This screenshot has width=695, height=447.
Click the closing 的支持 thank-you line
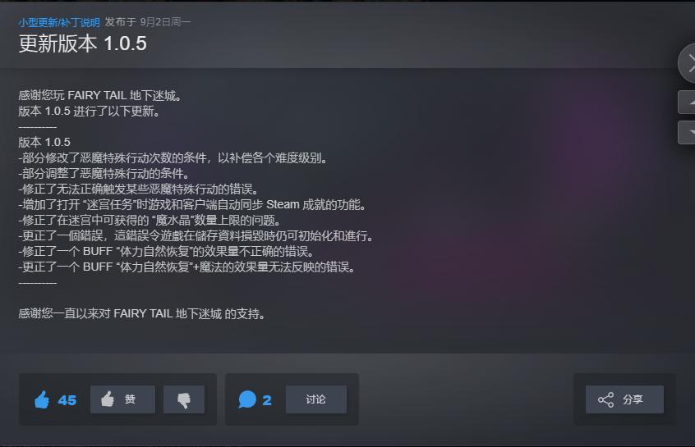point(142,314)
